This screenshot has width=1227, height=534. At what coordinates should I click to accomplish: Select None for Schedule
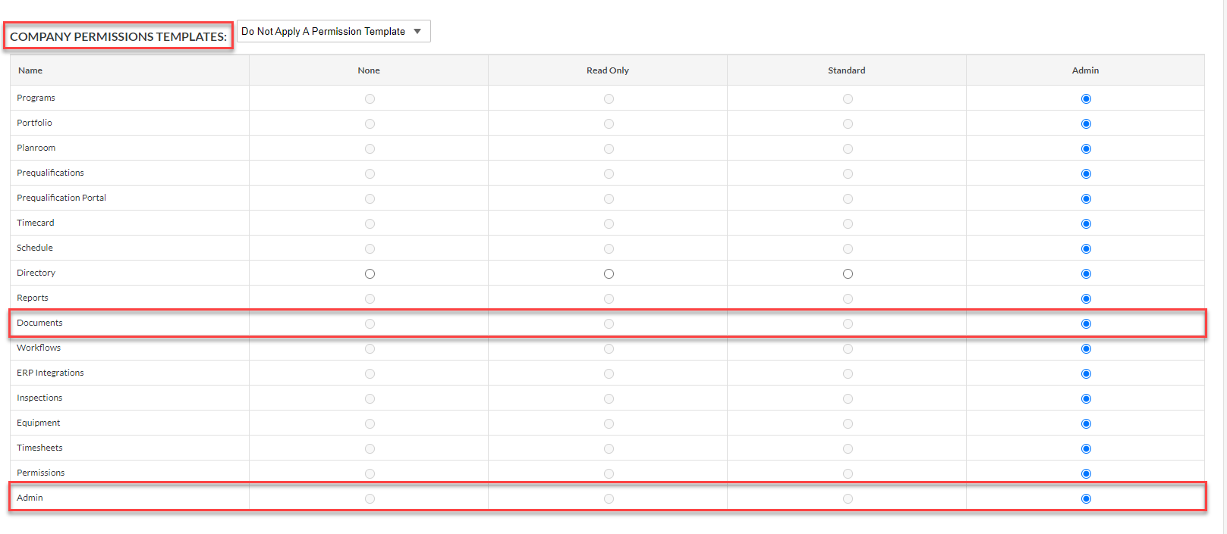click(x=370, y=248)
